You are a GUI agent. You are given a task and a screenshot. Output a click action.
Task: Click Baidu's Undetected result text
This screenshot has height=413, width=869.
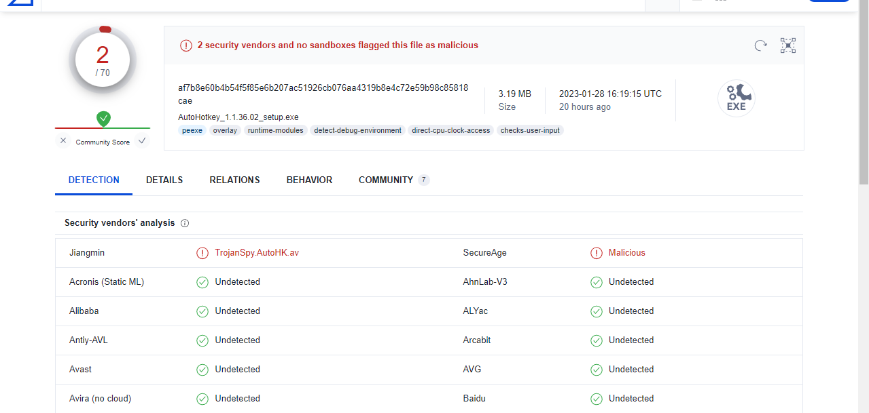pyautogui.click(x=631, y=398)
